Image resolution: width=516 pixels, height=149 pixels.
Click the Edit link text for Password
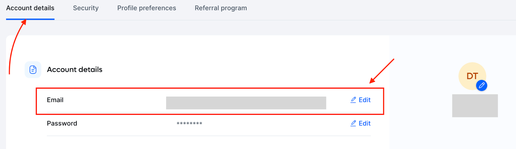365,123
